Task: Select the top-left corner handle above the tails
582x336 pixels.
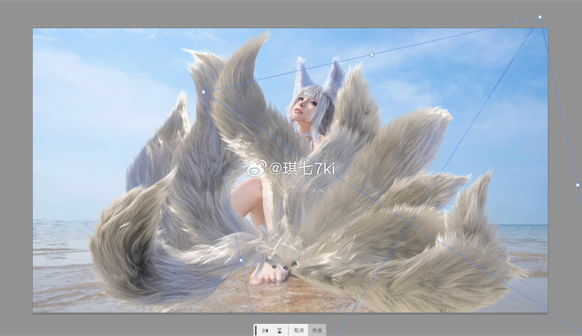Action: [x=204, y=92]
